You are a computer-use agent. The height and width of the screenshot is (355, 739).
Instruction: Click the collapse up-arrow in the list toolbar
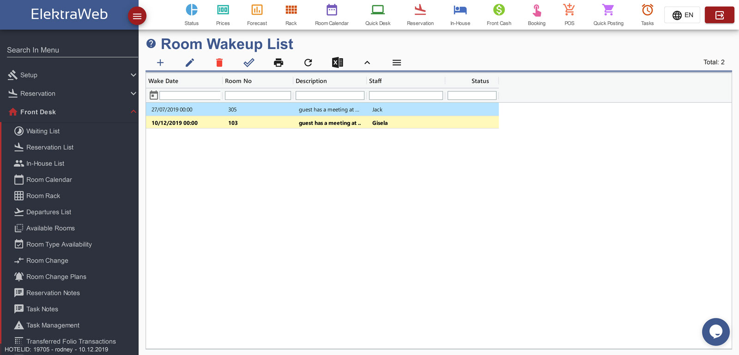367,62
